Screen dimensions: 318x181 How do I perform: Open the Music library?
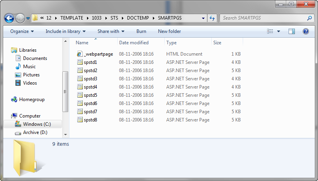(29, 67)
